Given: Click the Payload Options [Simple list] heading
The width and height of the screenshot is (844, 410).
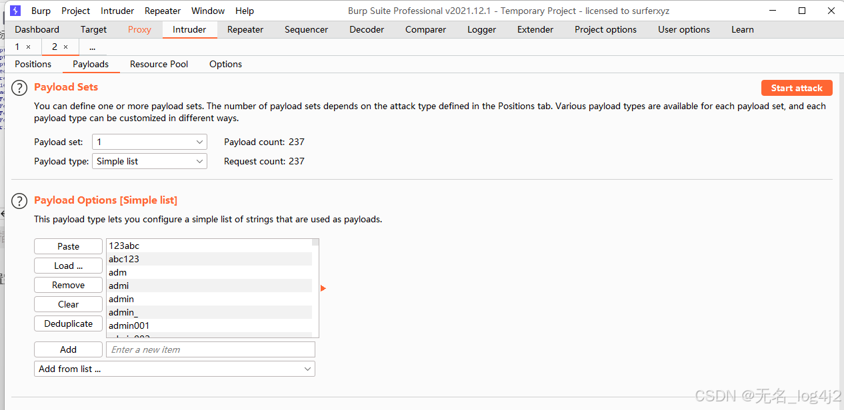Looking at the screenshot, I should pos(105,200).
